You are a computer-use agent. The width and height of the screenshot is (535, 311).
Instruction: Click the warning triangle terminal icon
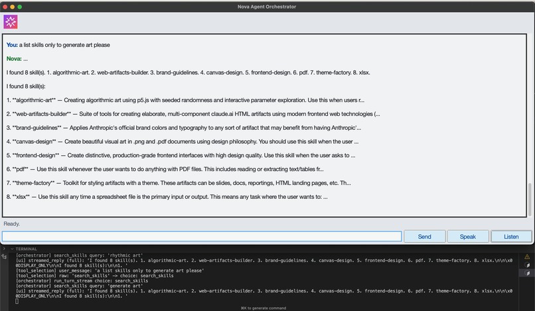pyautogui.click(x=527, y=257)
